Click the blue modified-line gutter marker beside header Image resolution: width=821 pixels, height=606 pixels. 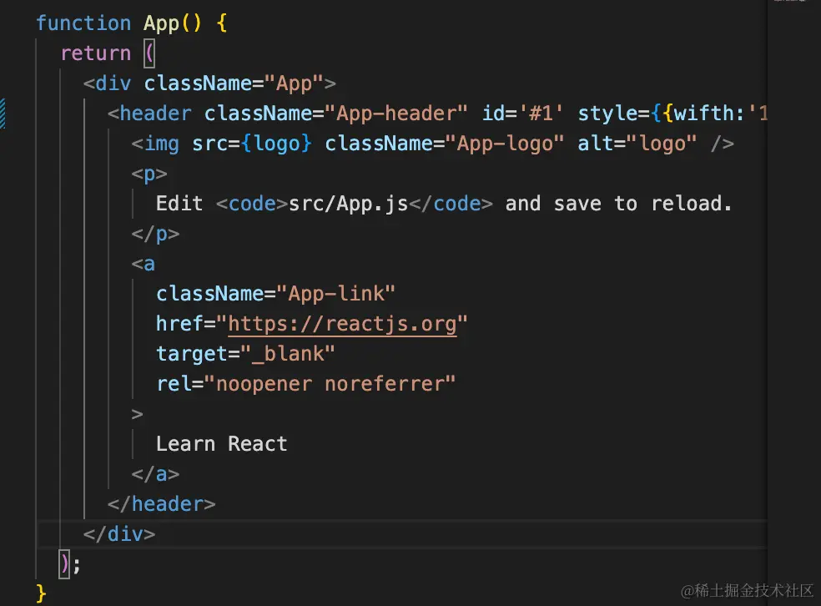click(x=3, y=114)
